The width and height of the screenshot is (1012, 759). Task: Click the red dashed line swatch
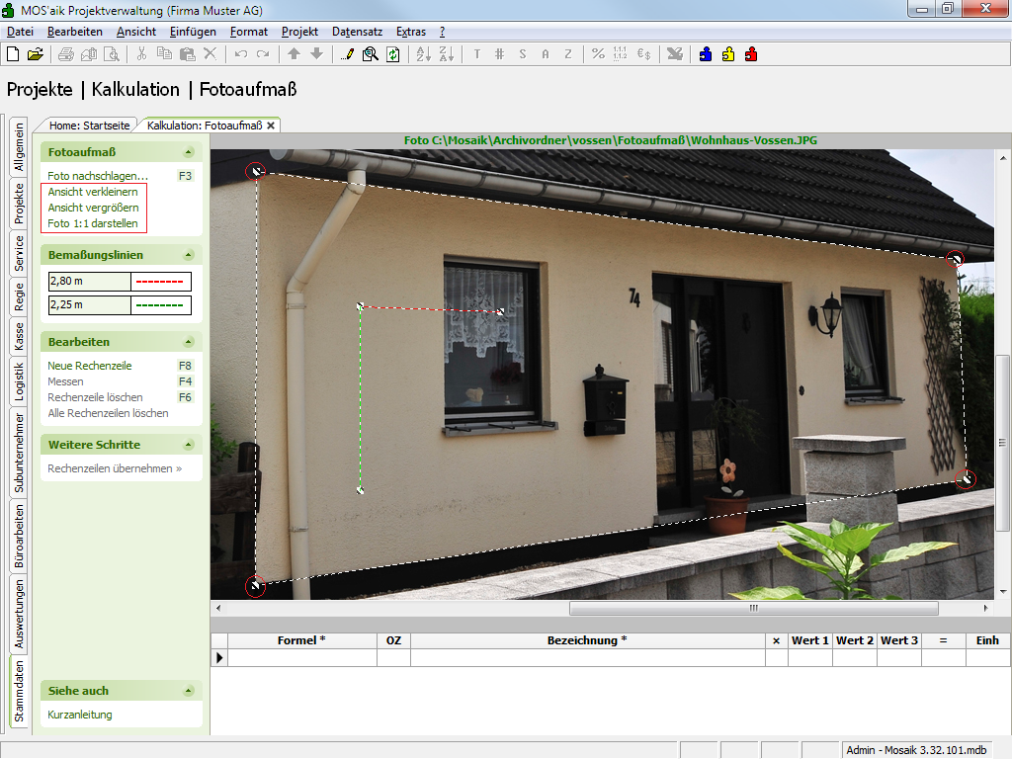(x=160, y=283)
